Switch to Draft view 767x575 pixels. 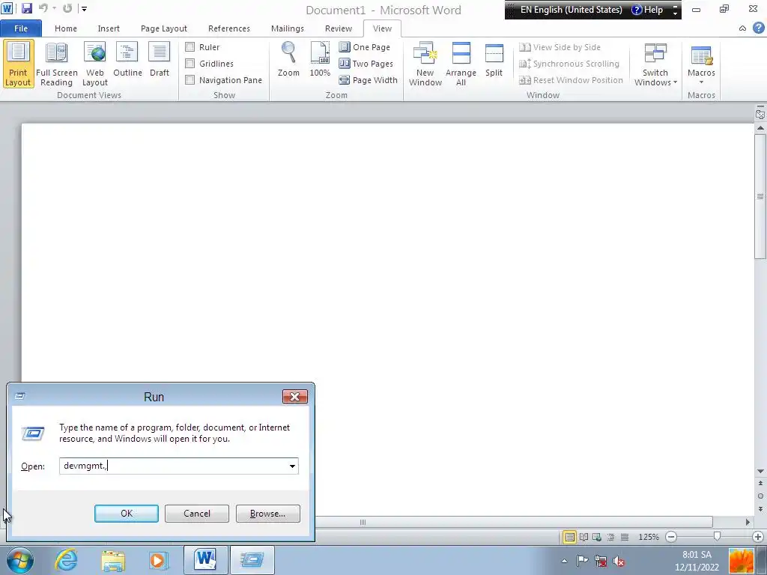click(x=159, y=60)
